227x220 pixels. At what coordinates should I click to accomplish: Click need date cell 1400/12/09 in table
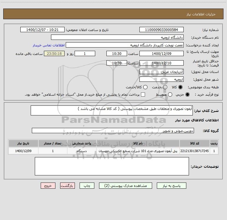23,151
